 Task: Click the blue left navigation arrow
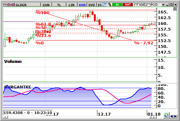[172, 116]
